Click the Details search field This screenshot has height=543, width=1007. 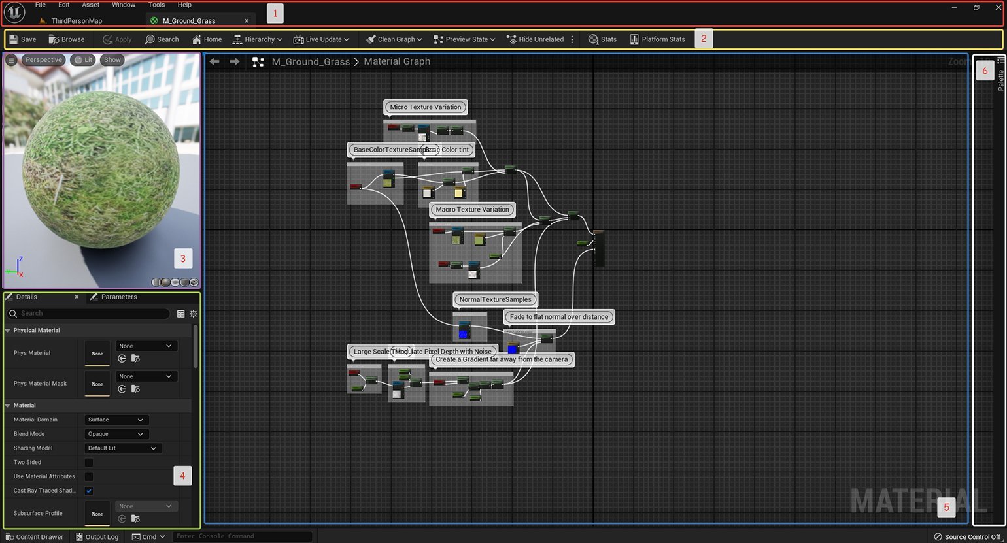point(92,314)
